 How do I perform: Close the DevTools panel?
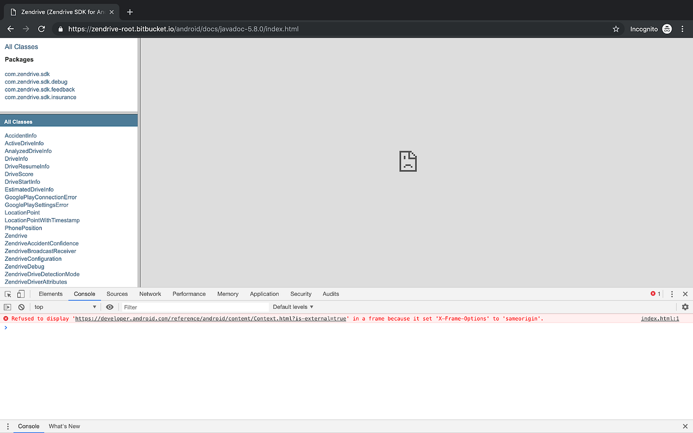(685, 294)
